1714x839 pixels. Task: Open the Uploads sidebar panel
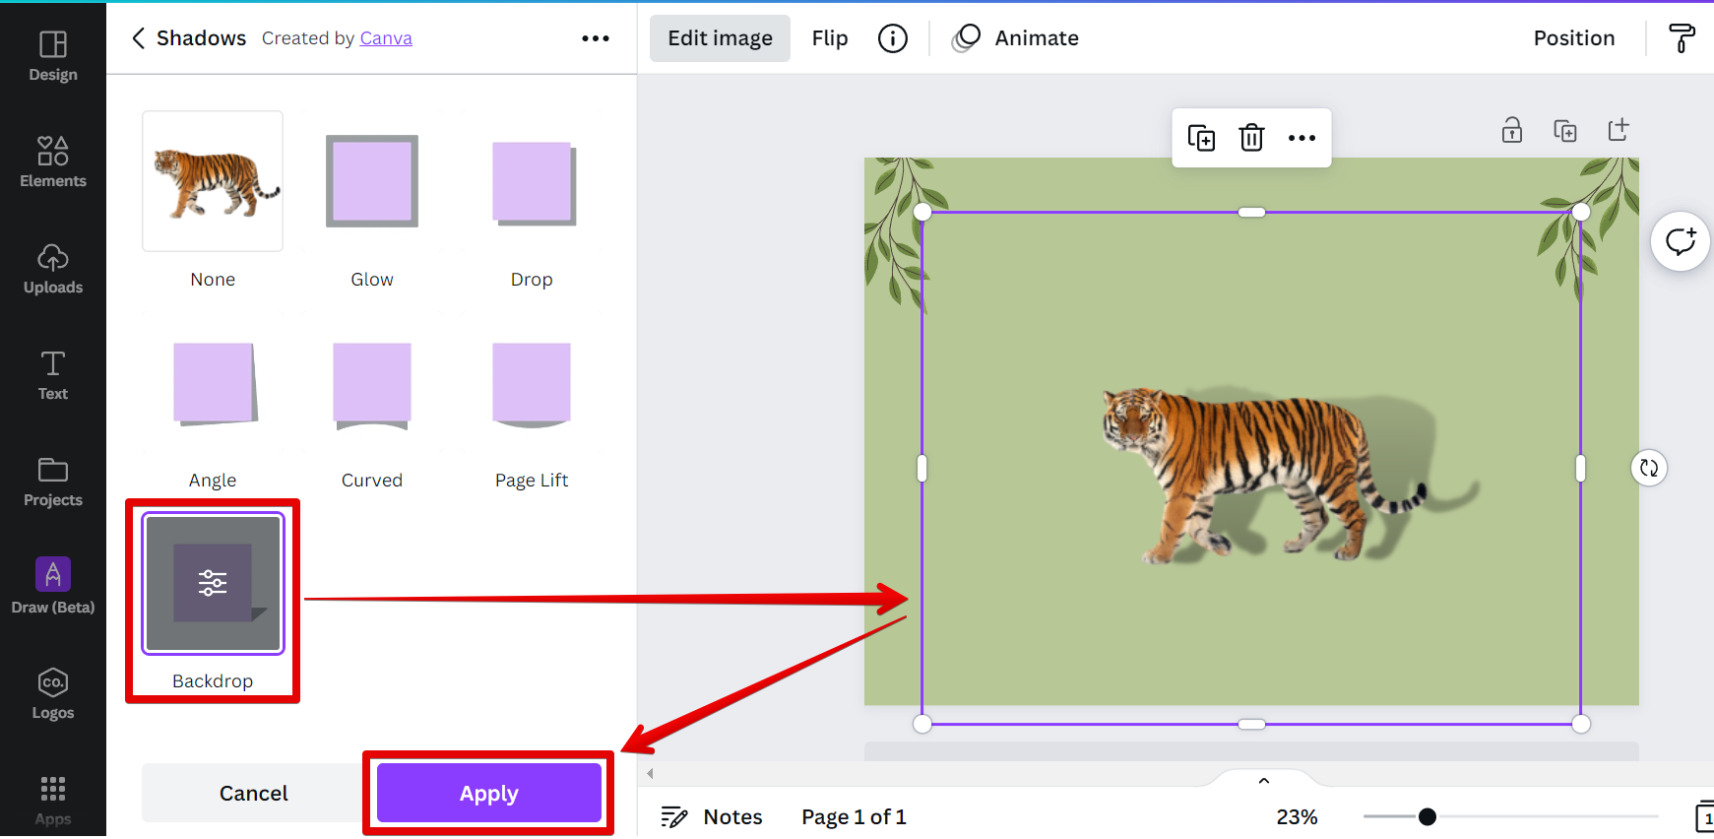[x=53, y=268]
